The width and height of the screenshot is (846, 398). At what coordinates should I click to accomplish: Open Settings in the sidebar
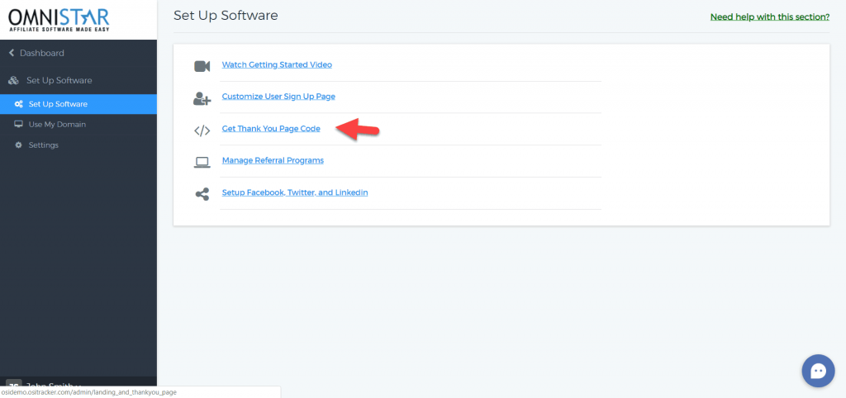[x=43, y=145]
